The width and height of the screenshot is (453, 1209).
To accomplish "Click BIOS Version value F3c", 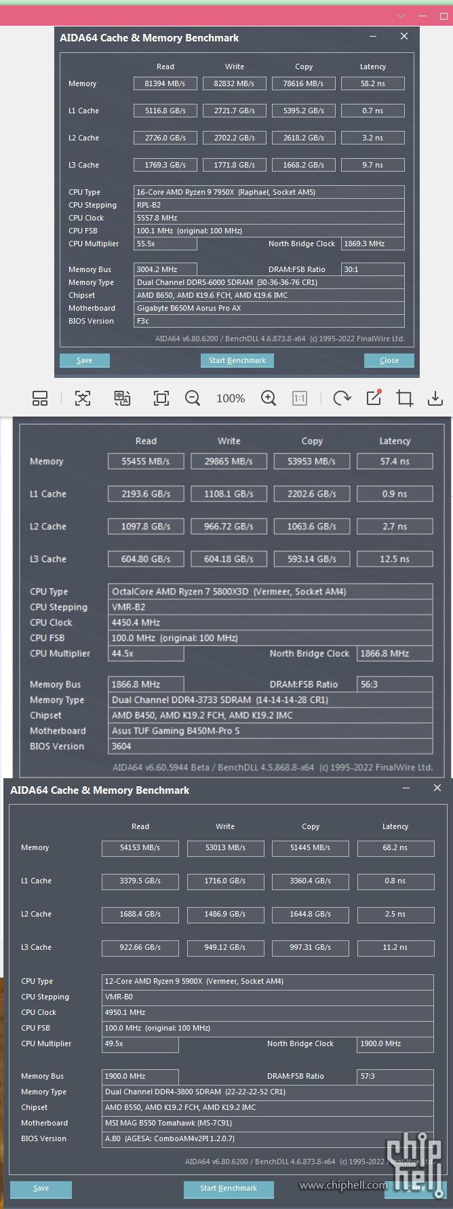I will pos(269,321).
